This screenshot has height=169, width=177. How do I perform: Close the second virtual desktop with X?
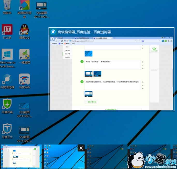coord(81,148)
